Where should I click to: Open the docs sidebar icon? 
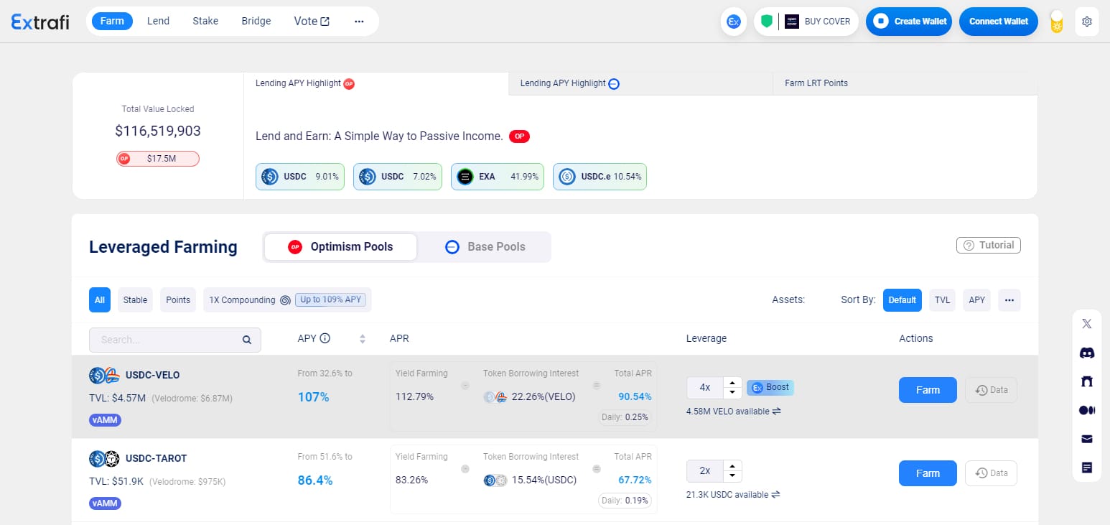[x=1086, y=468]
